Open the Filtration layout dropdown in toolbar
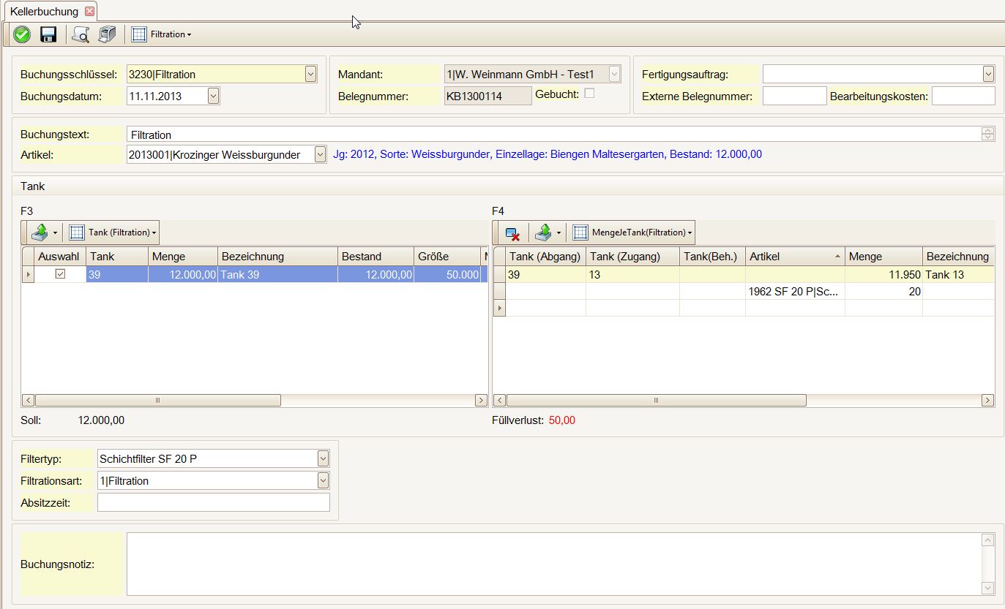This screenshot has width=1005, height=609. coord(171,34)
